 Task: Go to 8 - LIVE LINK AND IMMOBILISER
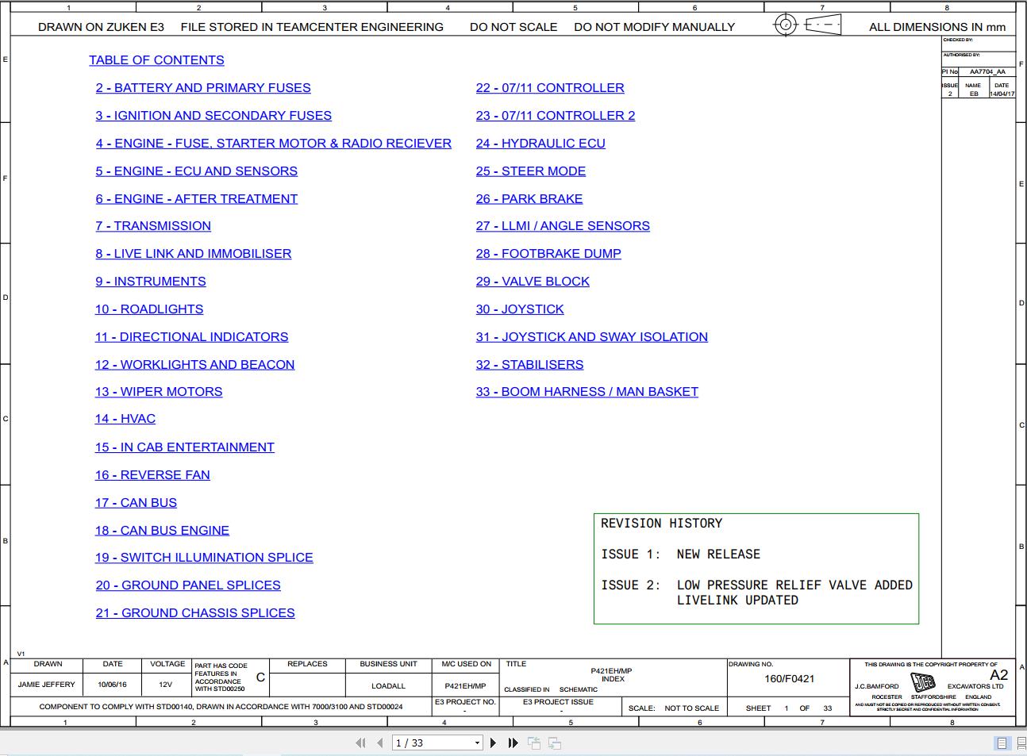(194, 254)
